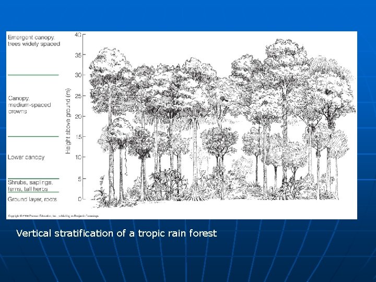376x282 pixels.
Task: Click the Pearson Education copyright line
Action: 53,216
